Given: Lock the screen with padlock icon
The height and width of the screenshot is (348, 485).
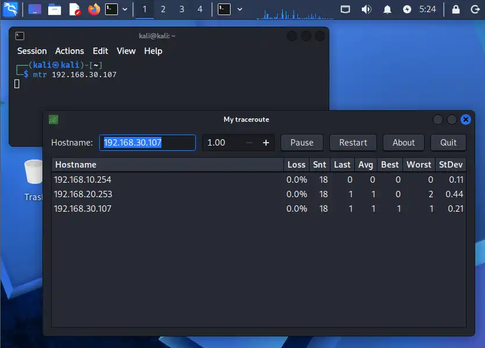Looking at the screenshot, I should (x=456, y=9).
